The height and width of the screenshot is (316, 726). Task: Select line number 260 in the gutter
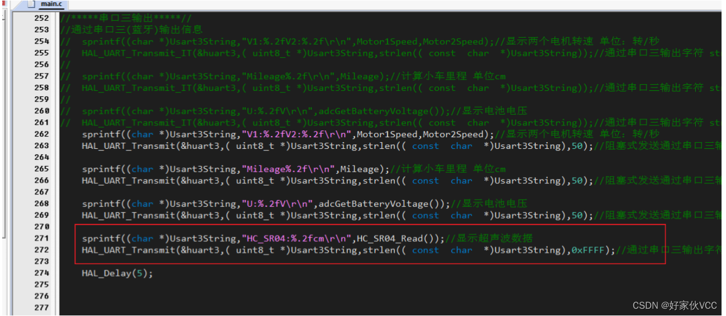pyautogui.click(x=41, y=111)
